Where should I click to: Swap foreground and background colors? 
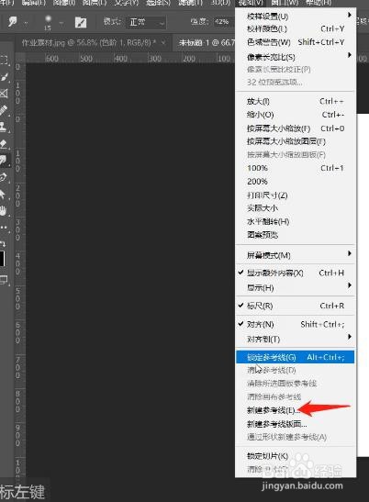click(x=3, y=243)
